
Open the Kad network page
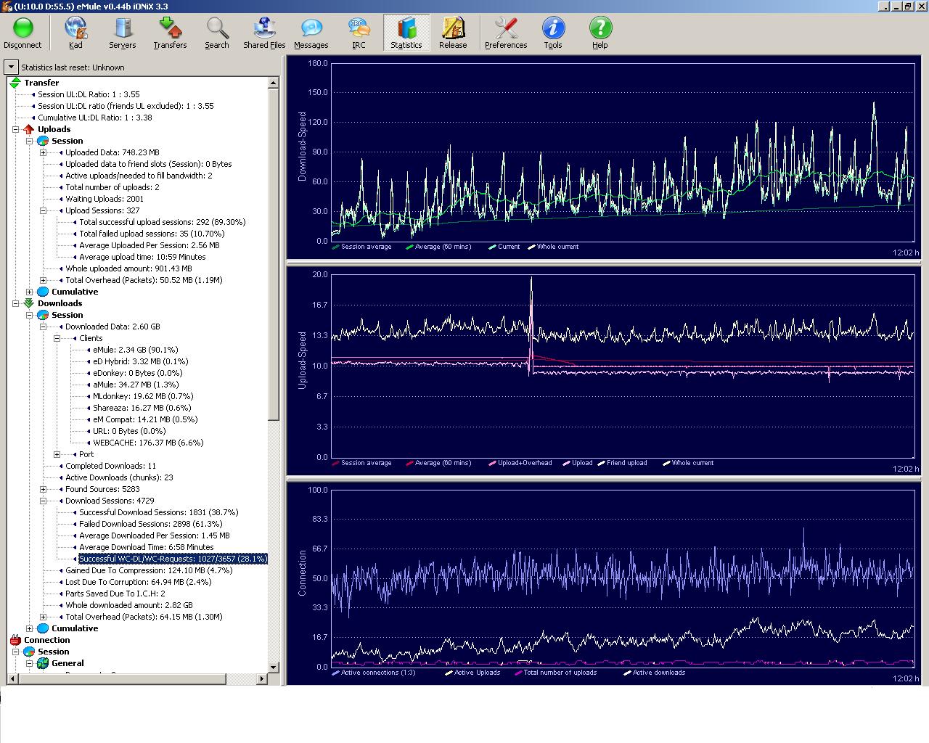coord(75,33)
